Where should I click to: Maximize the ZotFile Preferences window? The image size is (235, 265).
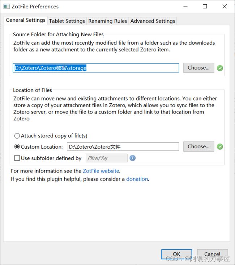(205, 7)
